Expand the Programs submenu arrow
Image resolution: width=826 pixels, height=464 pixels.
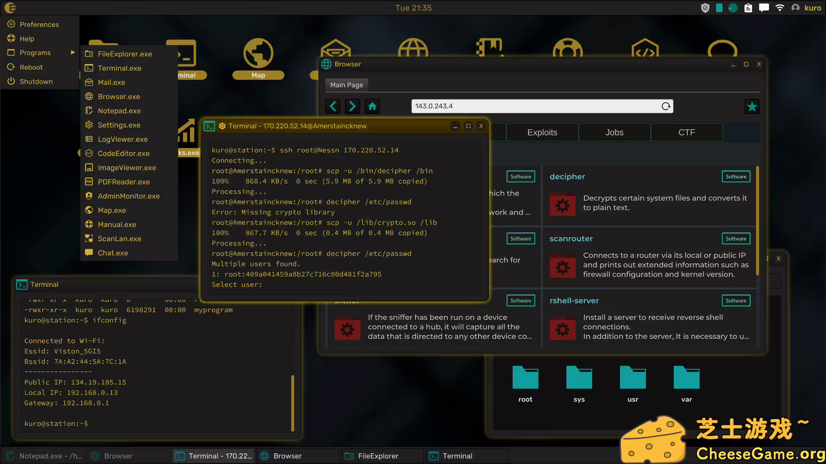tap(72, 52)
